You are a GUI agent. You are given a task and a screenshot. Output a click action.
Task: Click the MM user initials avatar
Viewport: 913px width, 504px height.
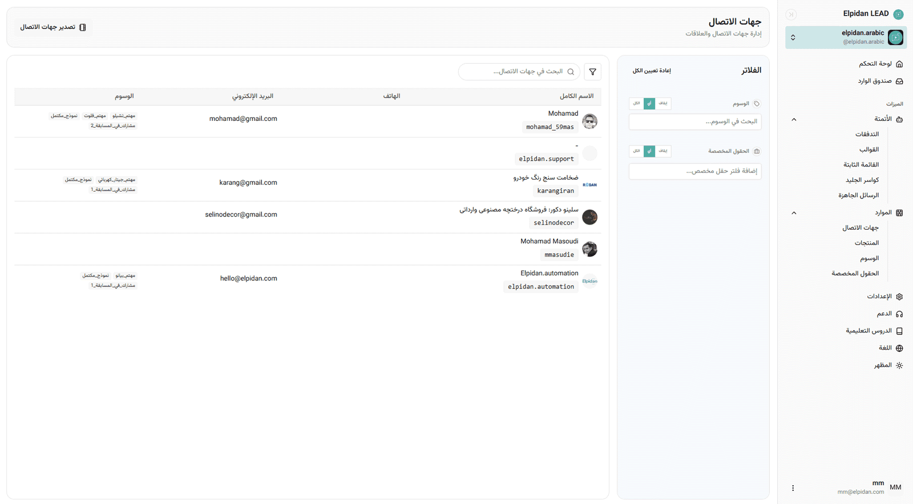coord(895,487)
